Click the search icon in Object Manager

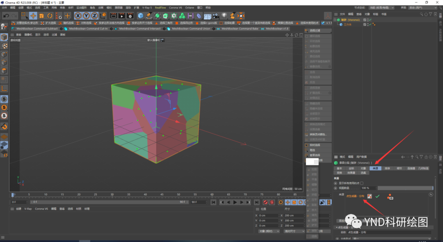tap(421, 14)
